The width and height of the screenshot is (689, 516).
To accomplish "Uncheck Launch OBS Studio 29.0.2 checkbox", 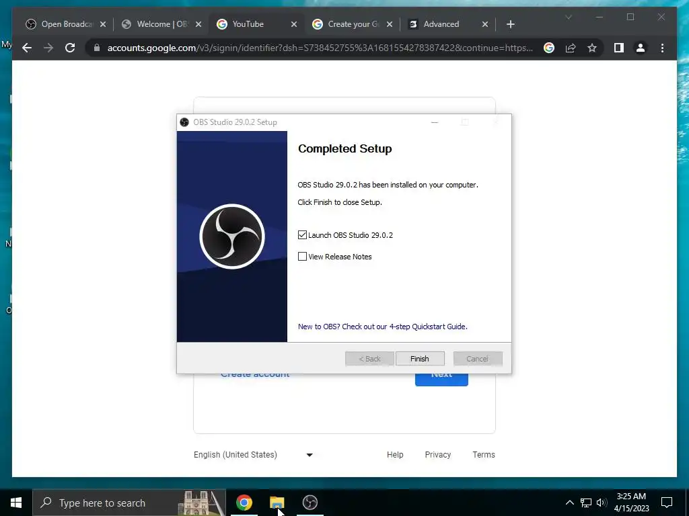I will point(302,235).
